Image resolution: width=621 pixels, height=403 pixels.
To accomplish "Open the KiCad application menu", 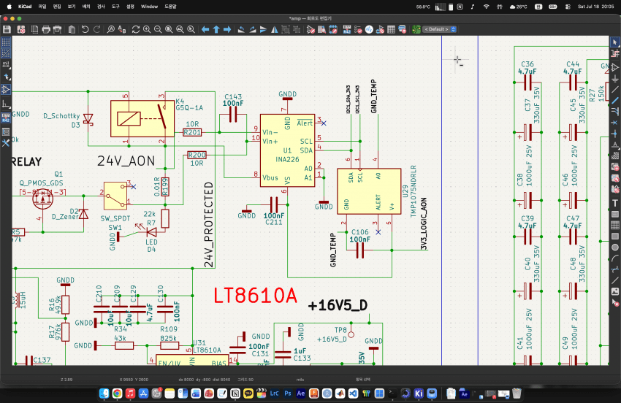I will [25, 7].
